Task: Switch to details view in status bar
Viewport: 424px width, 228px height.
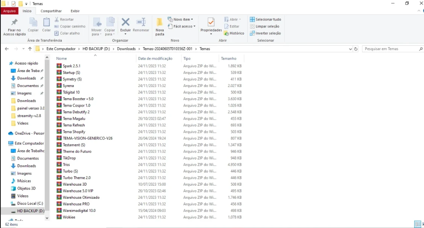Action: 418,224
